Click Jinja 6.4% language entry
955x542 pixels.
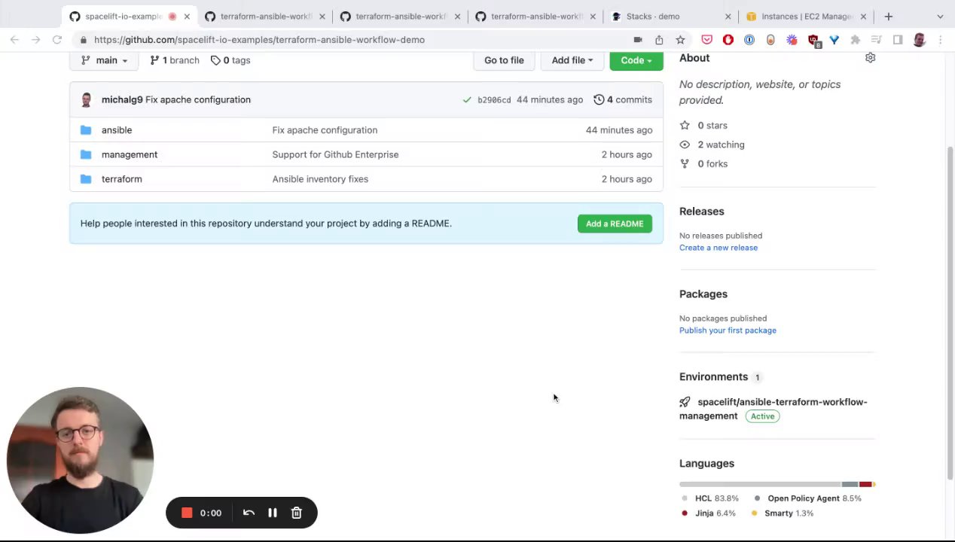pos(709,513)
